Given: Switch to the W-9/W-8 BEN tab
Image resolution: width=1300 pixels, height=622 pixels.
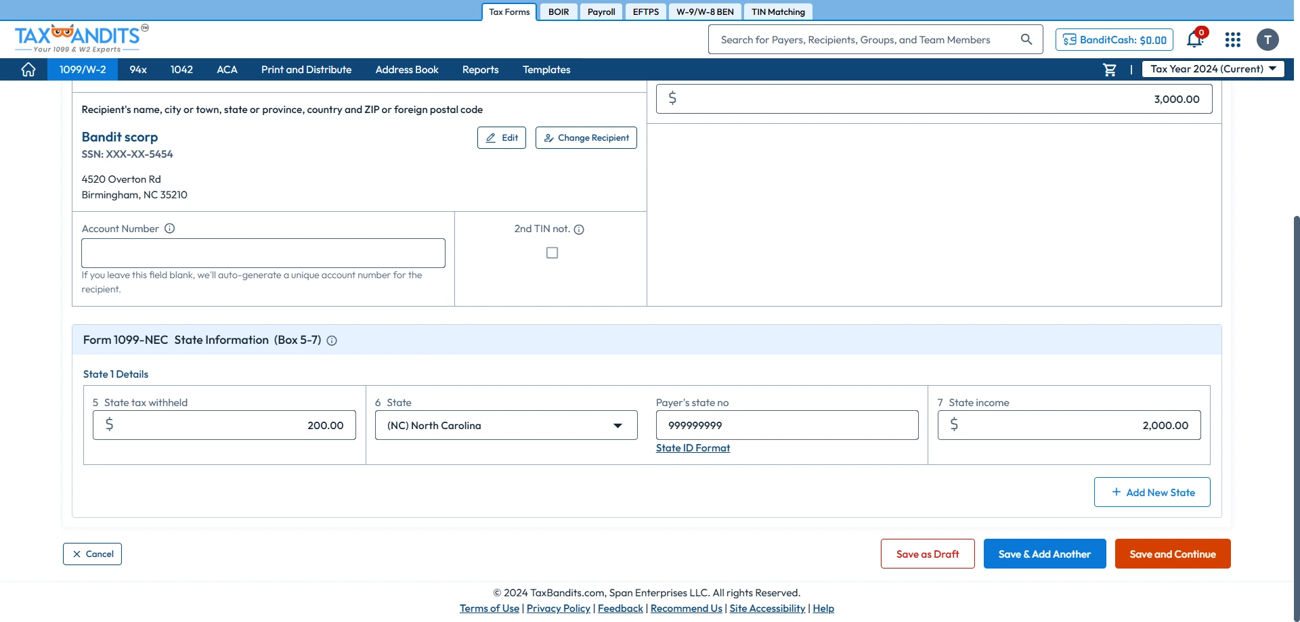Looking at the screenshot, I should click(x=705, y=12).
